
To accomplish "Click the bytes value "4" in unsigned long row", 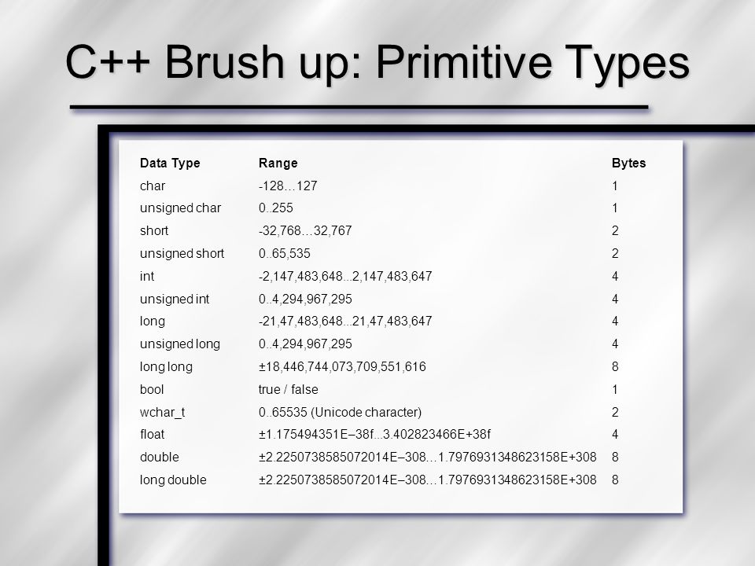I will pos(615,344).
